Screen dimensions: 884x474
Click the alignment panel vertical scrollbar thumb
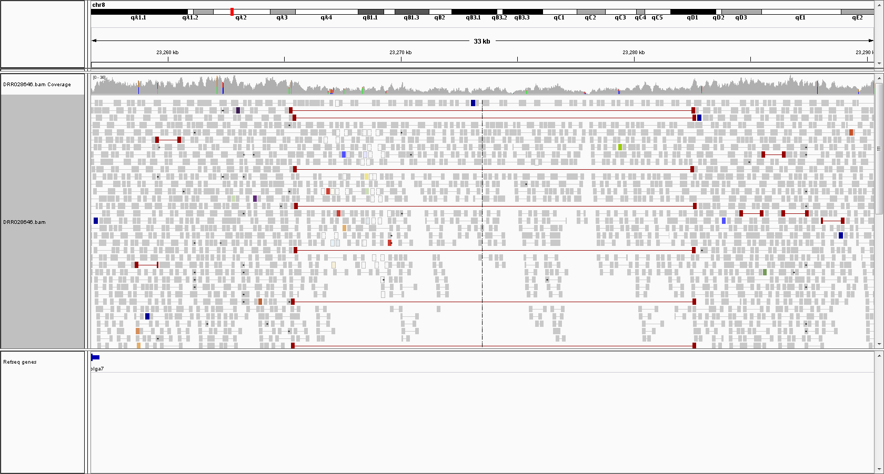[879, 150]
